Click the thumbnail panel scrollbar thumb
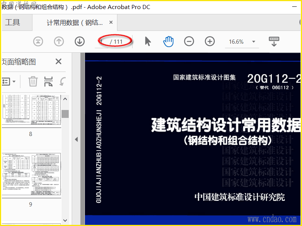This screenshot has height=226, width=302. [x=65, y=114]
